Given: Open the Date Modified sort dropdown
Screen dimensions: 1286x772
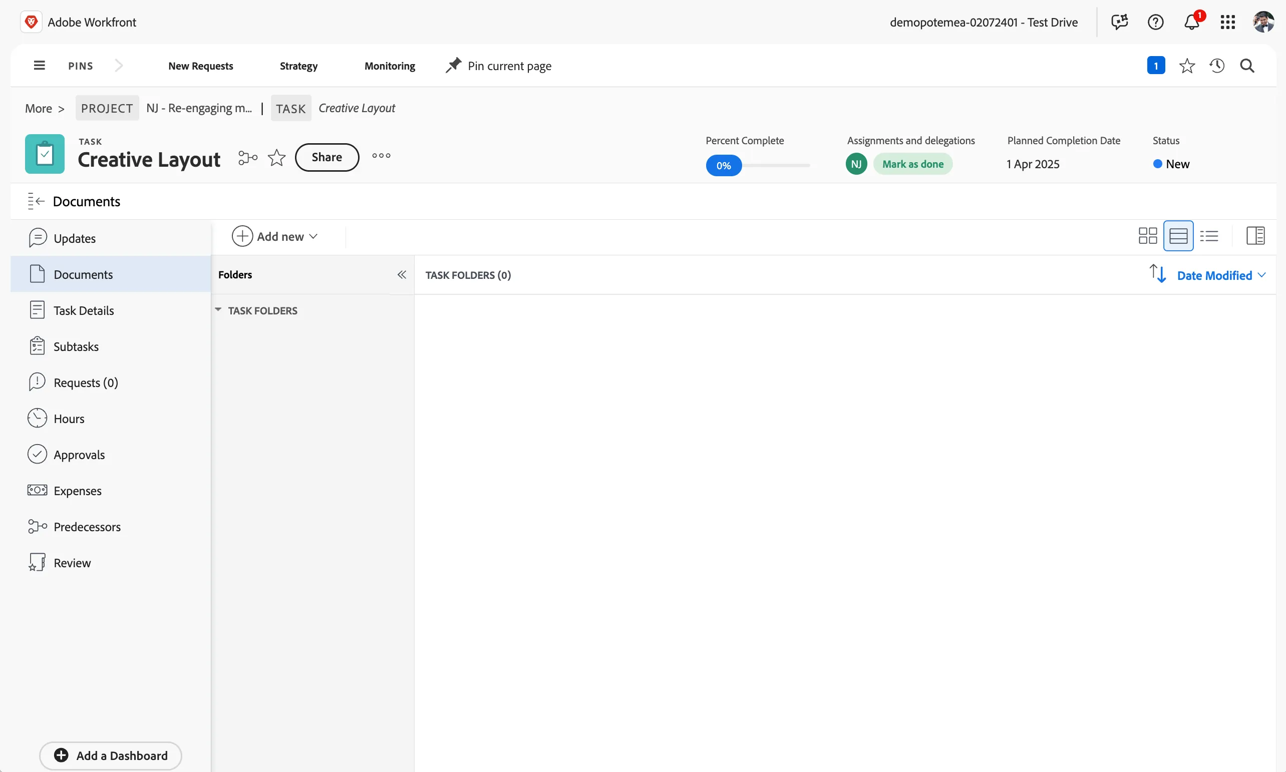Looking at the screenshot, I should 1221,275.
